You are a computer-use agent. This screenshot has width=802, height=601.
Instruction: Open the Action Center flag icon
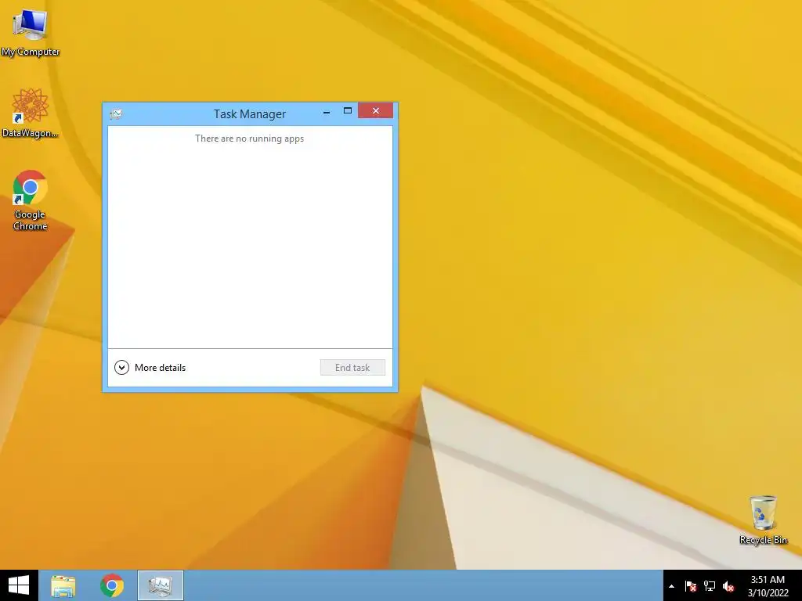click(x=691, y=586)
